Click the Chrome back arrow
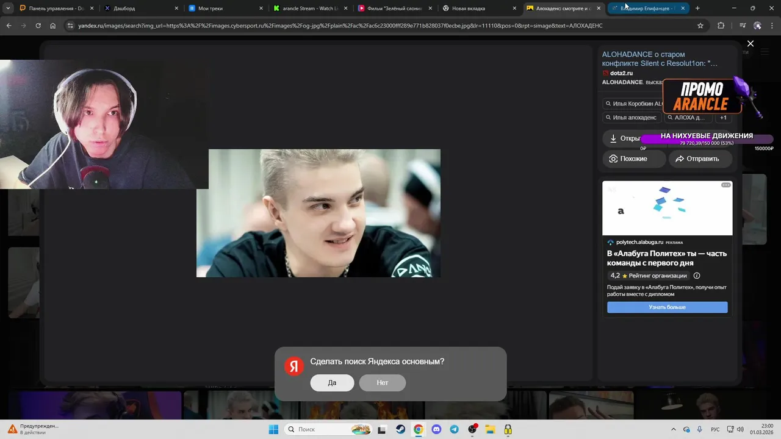Viewport: 781px width, 439px height. 9,26
